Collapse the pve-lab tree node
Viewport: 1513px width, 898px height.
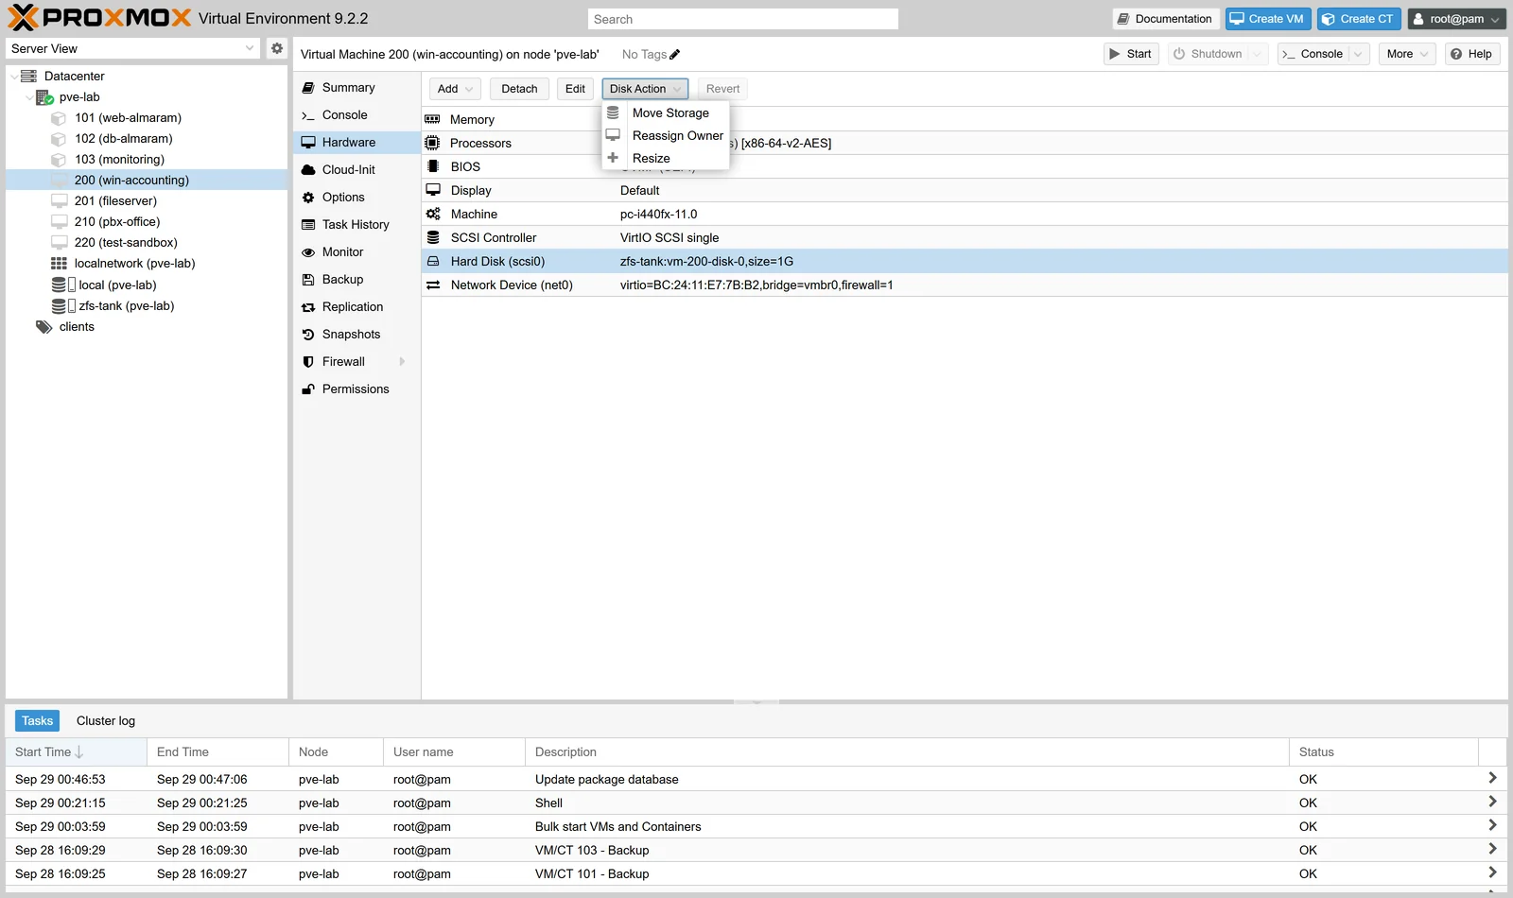coord(28,96)
